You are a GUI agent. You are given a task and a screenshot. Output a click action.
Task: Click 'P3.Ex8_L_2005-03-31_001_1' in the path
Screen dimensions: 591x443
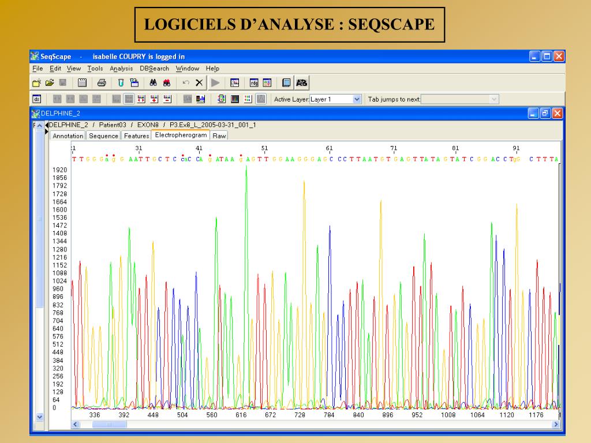[x=212, y=125]
